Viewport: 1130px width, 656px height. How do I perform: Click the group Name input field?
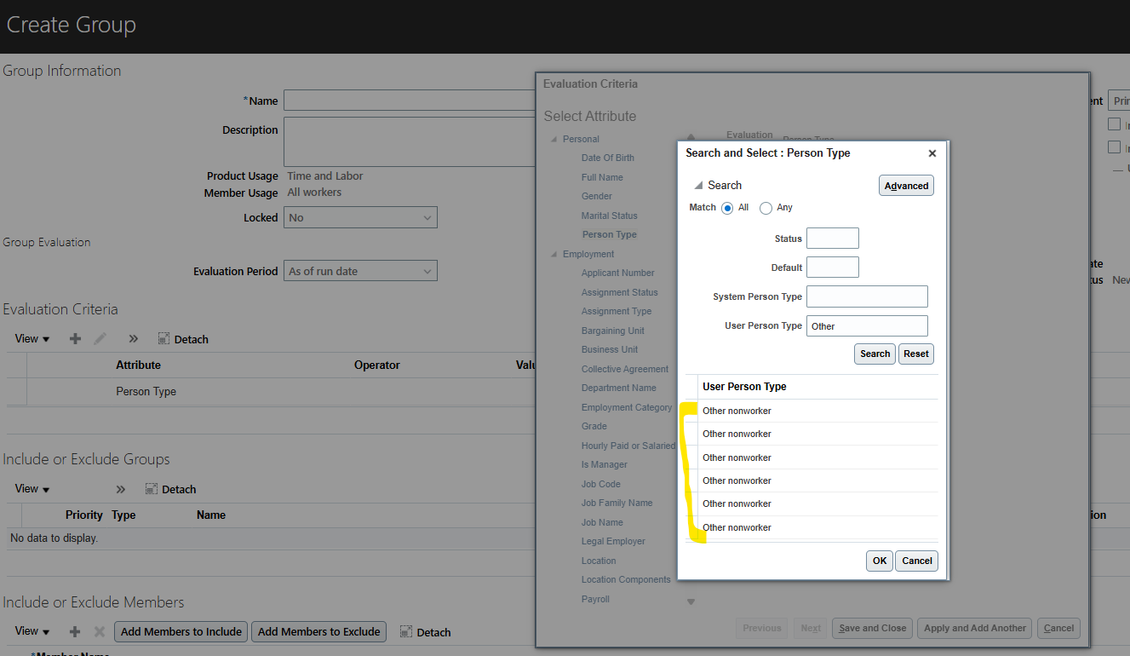tap(410, 101)
